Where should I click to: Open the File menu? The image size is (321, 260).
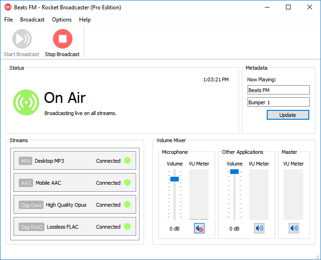[8, 20]
